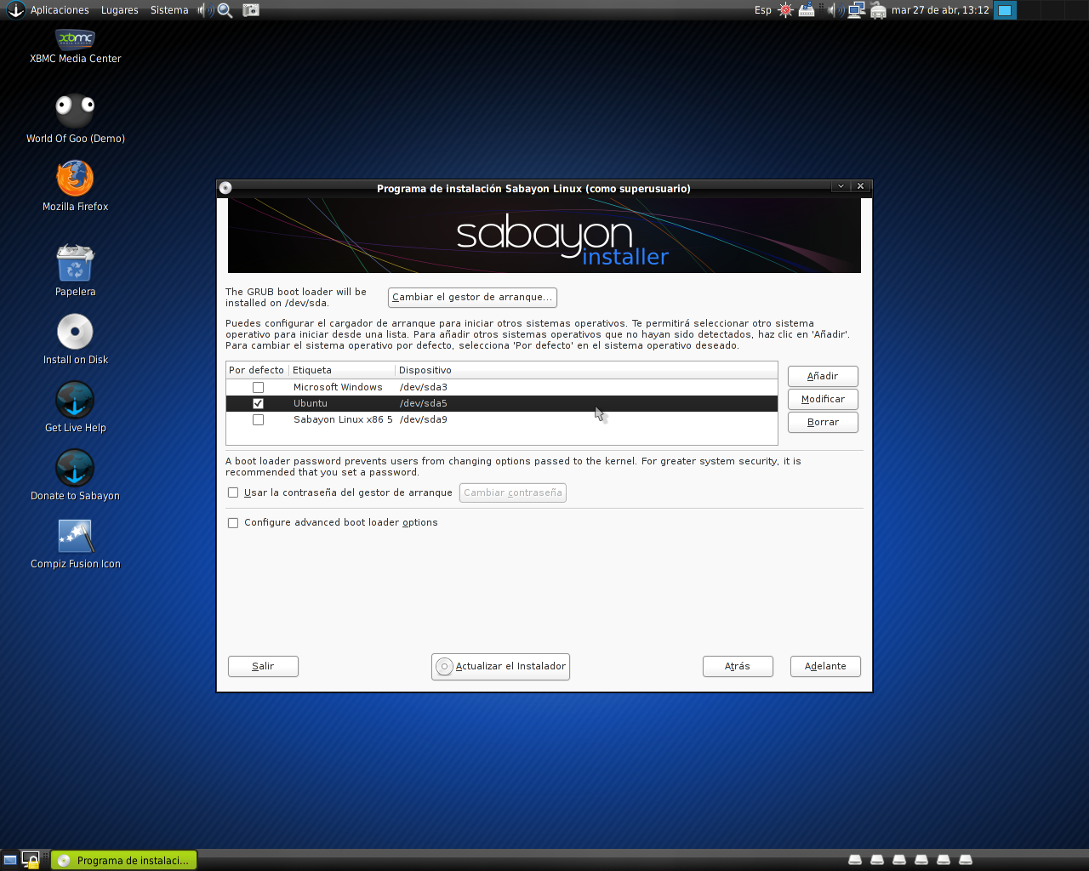The height and width of the screenshot is (871, 1089).
Task: Click the screenshot camera icon in top panel
Action: pos(250,10)
